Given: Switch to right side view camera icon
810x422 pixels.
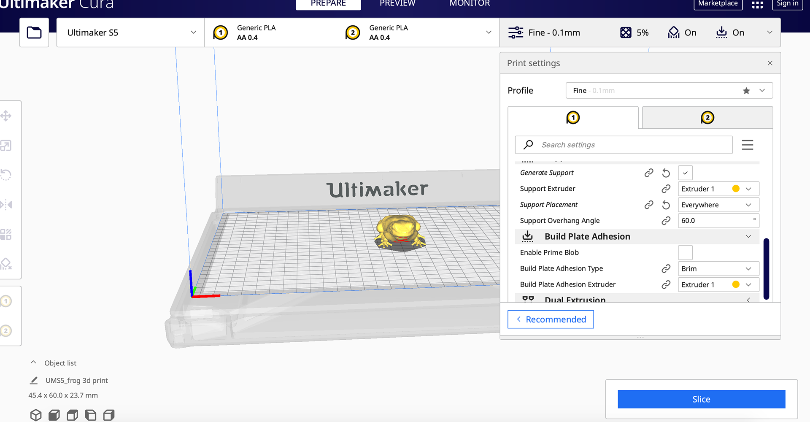Looking at the screenshot, I should pos(109,415).
